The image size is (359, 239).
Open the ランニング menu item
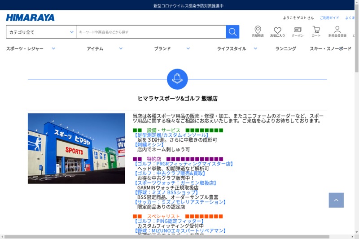[x=286, y=48]
